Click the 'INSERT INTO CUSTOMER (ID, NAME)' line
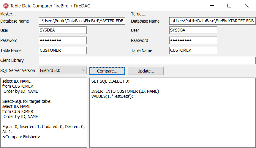The width and height of the screenshot is (256, 148). click(125, 91)
